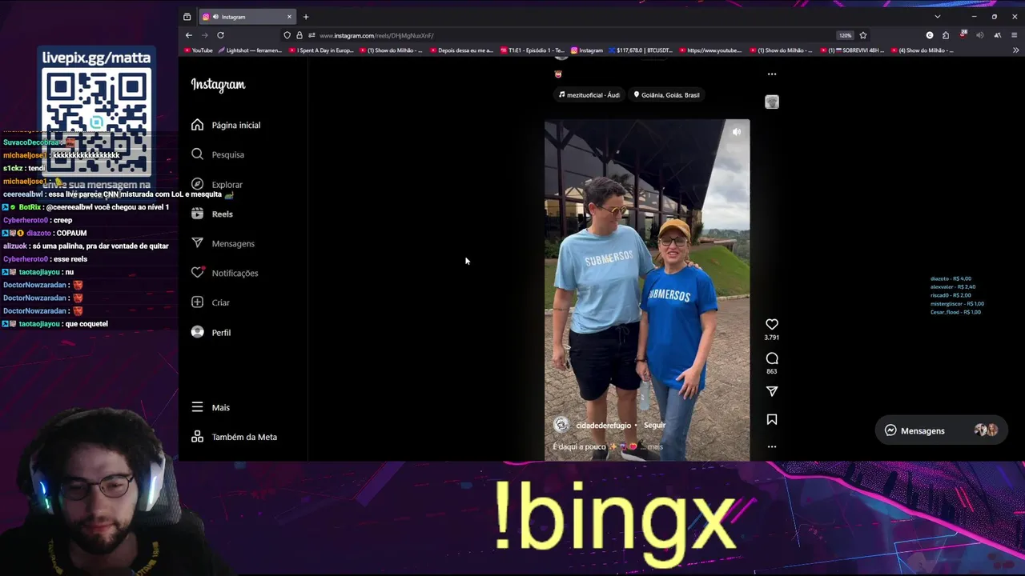
Task: Reset the 120% zoom indicator
Action: (x=846, y=35)
